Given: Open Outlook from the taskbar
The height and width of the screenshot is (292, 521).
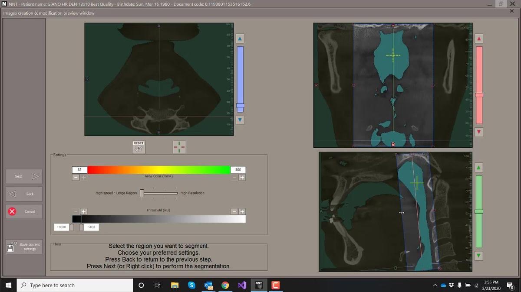Looking at the screenshot, I should (208, 285).
